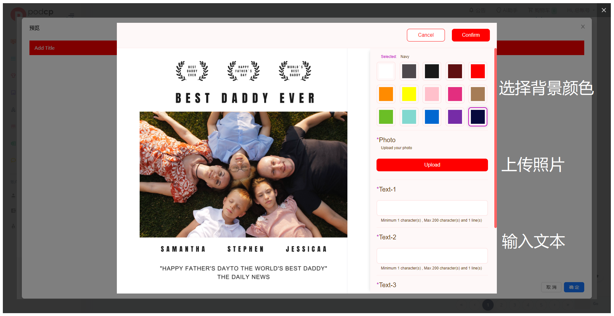
Task: Click the family photo in the preview
Action: point(243,174)
